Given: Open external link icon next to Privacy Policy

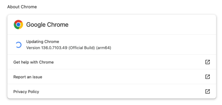Looking at the screenshot, I should [208, 92].
